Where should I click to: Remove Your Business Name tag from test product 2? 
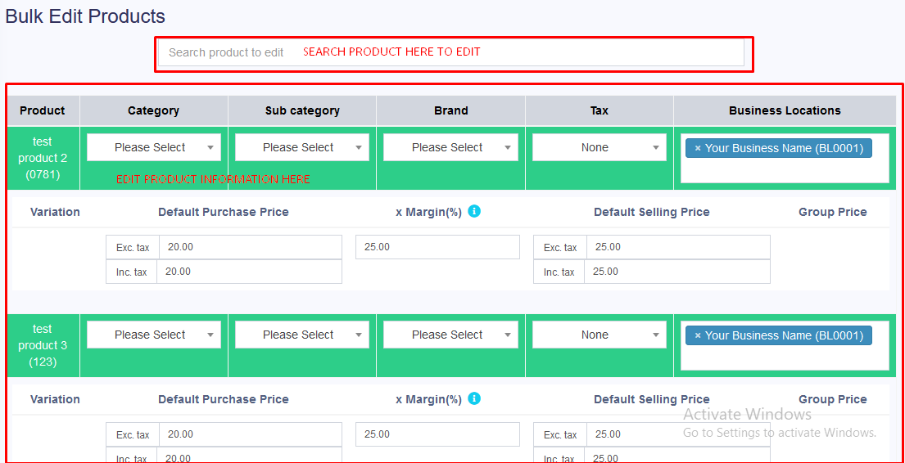click(x=698, y=148)
